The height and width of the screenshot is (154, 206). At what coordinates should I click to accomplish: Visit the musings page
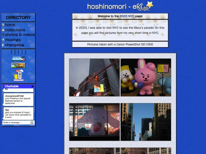tap(13, 40)
